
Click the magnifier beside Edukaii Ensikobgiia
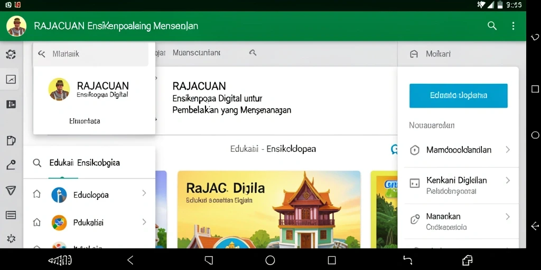tap(37, 162)
